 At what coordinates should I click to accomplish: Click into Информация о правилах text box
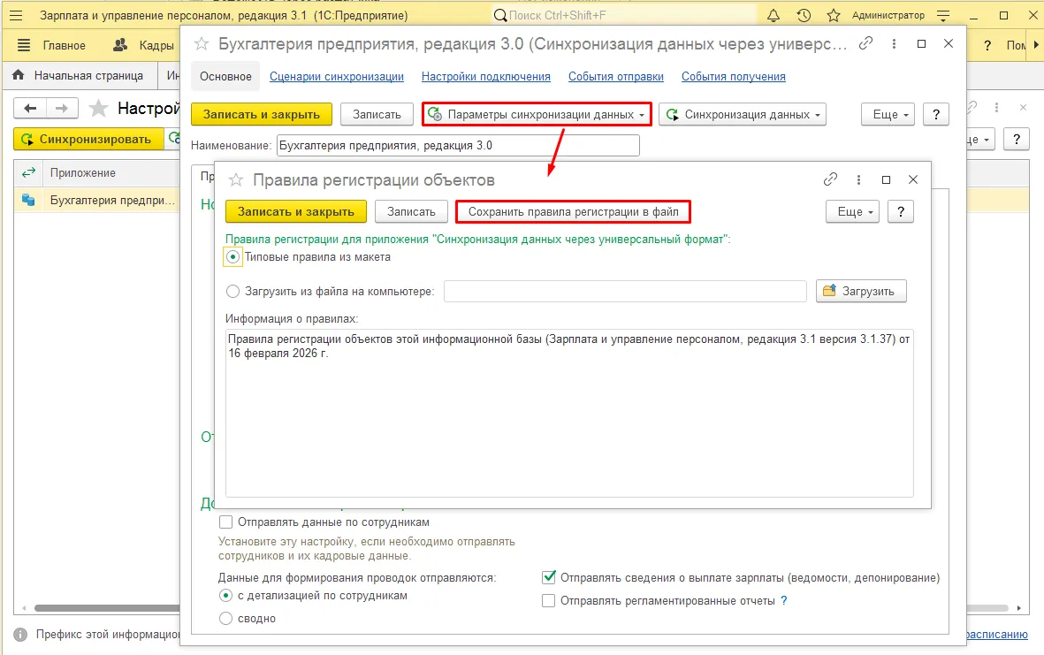point(569,413)
